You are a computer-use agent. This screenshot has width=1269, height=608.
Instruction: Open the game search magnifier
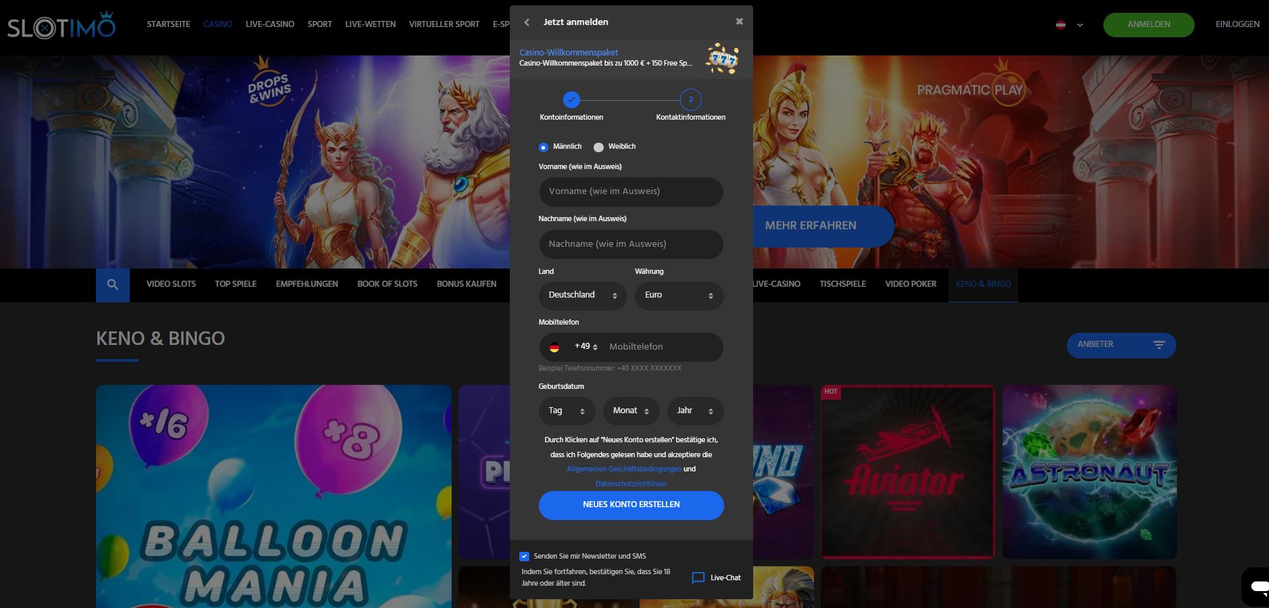113,285
